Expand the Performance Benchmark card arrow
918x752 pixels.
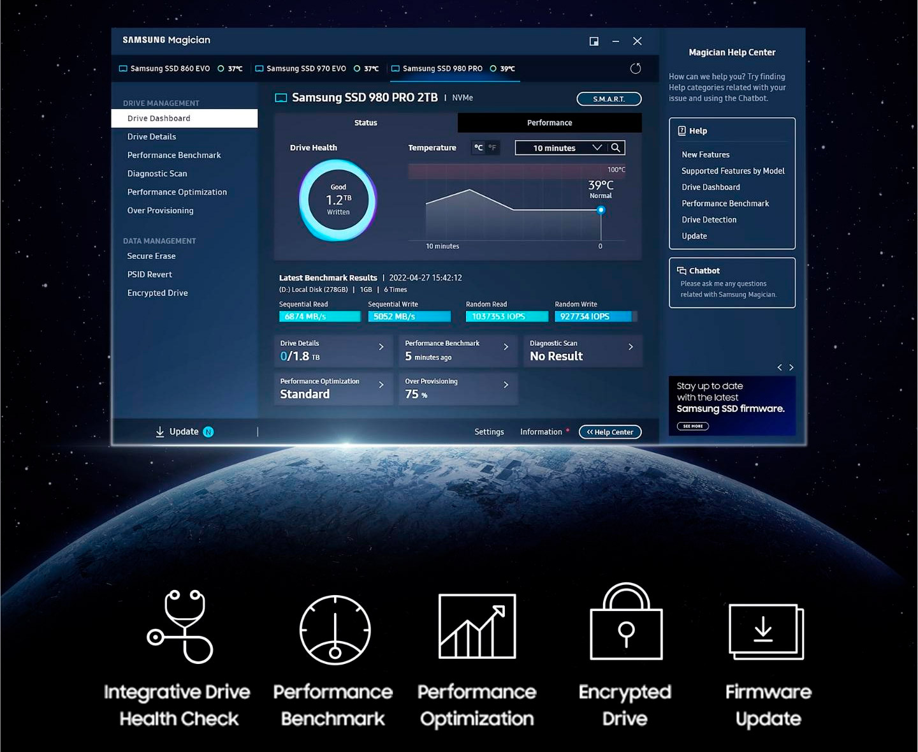click(506, 347)
